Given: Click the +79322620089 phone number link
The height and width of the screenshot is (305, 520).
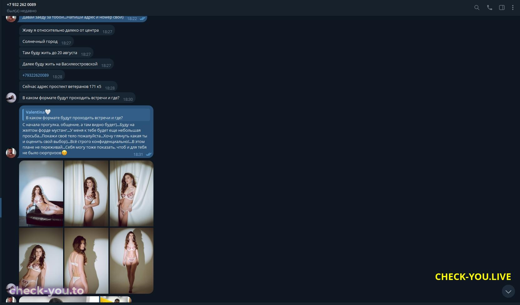Looking at the screenshot, I should point(36,75).
